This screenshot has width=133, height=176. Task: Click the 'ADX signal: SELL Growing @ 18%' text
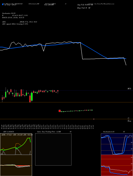[x=15, y=24]
